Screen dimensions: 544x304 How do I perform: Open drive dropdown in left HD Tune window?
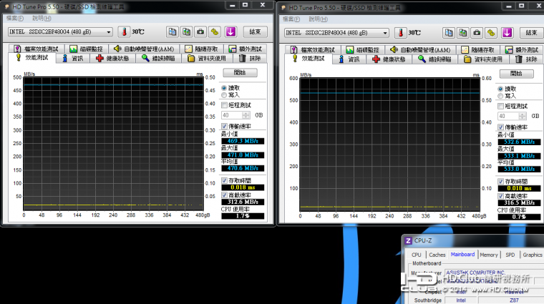point(109,32)
